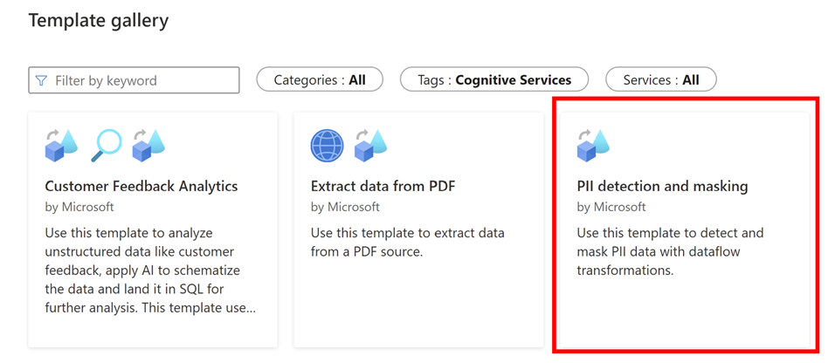Viewport: 835px width, 363px height.
Task: Open the Tags : Cognitive Services filter
Action: 494,79
